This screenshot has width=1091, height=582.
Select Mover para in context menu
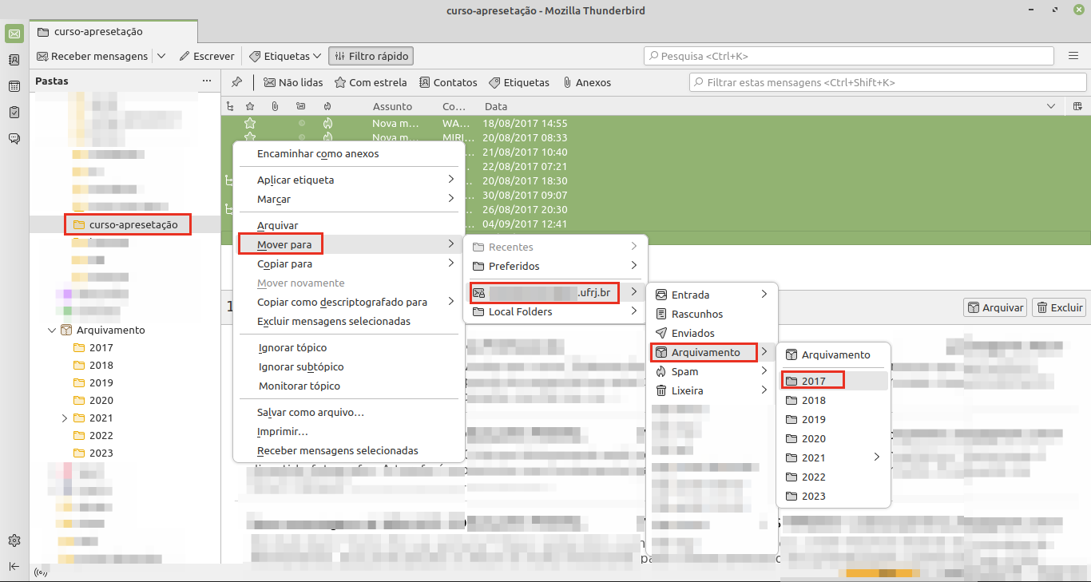[348, 244]
